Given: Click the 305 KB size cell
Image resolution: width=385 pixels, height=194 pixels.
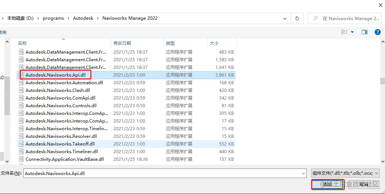Looking at the screenshot, I should pyautogui.click(x=226, y=113).
